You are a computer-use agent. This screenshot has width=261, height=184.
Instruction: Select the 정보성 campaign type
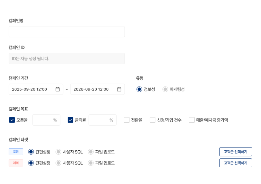(x=139, y=89)
